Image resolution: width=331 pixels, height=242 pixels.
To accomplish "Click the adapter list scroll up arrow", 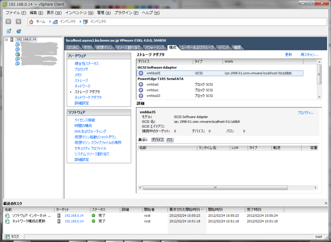I will (x=319, y=62).
